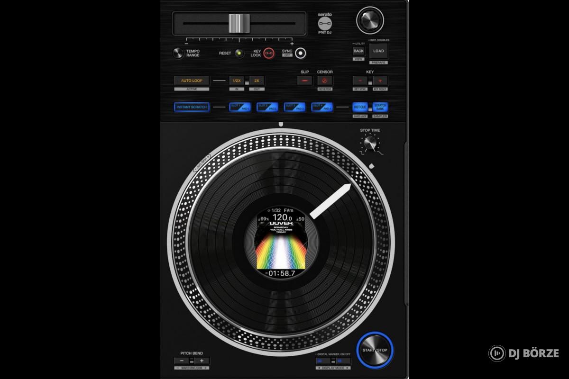Click the Pitch Bend plus button

(202, 361)
